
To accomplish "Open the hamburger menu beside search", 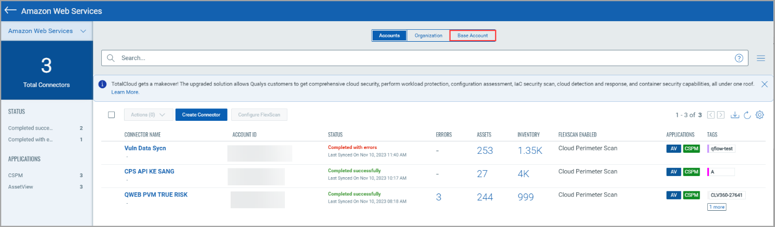I will pyautogui.click(x=761, y=58).
